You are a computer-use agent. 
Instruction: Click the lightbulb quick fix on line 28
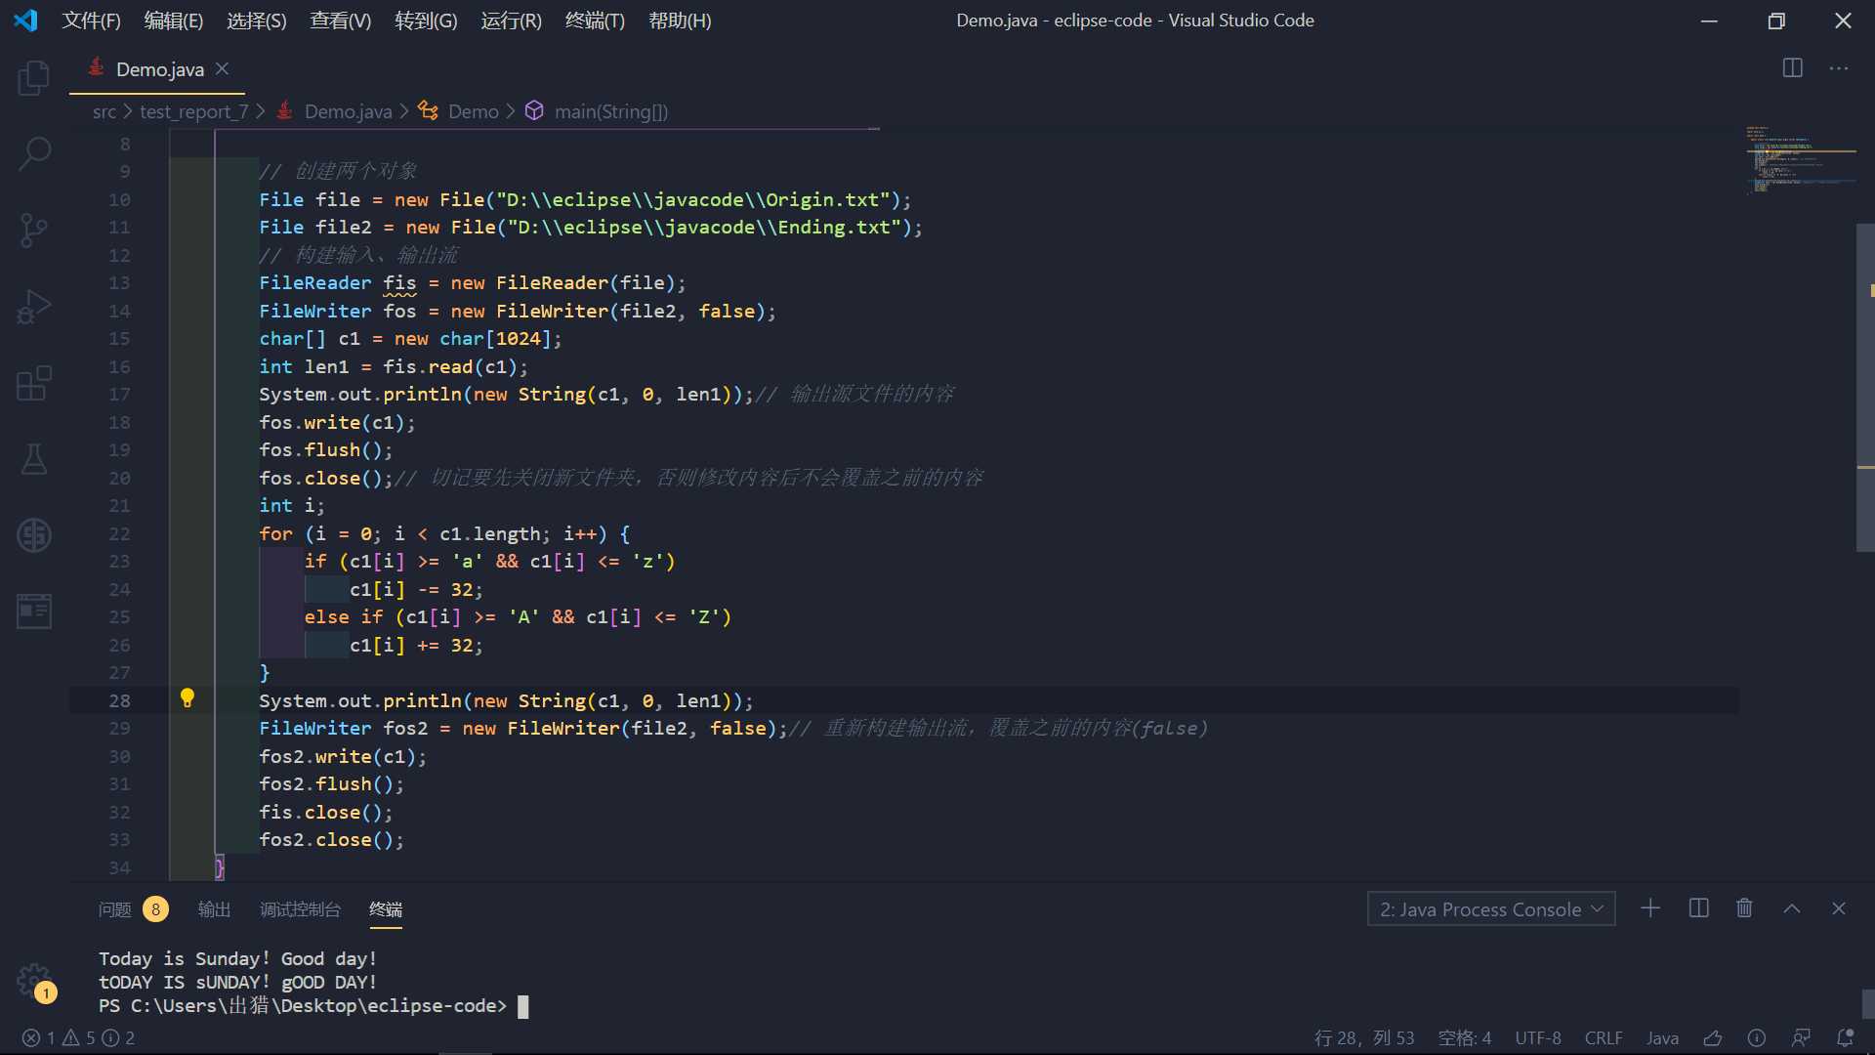click(x=187, y=698)
